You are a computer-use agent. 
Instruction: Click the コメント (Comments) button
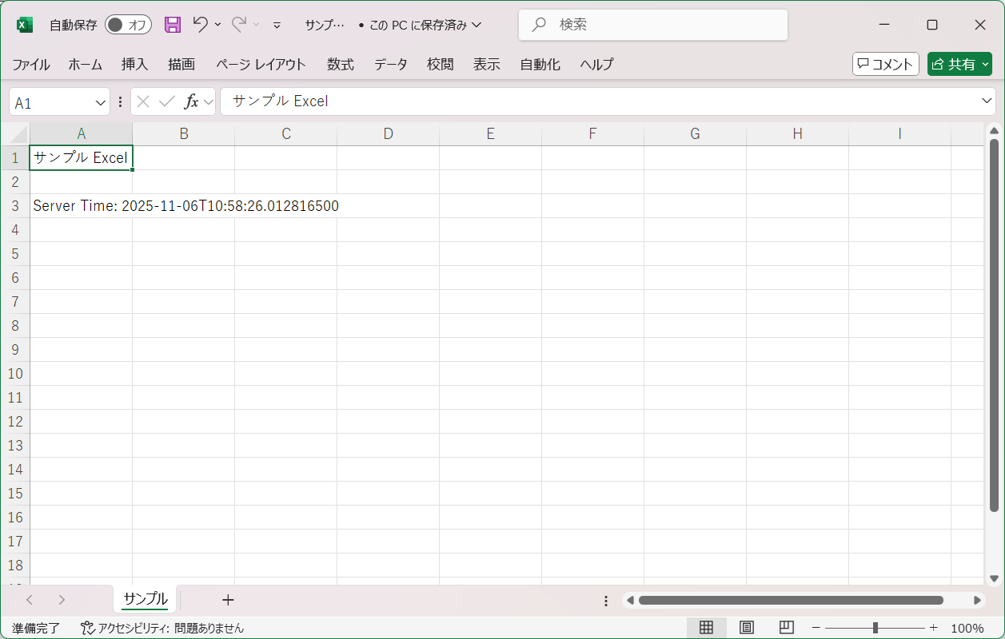pos(885,65)
